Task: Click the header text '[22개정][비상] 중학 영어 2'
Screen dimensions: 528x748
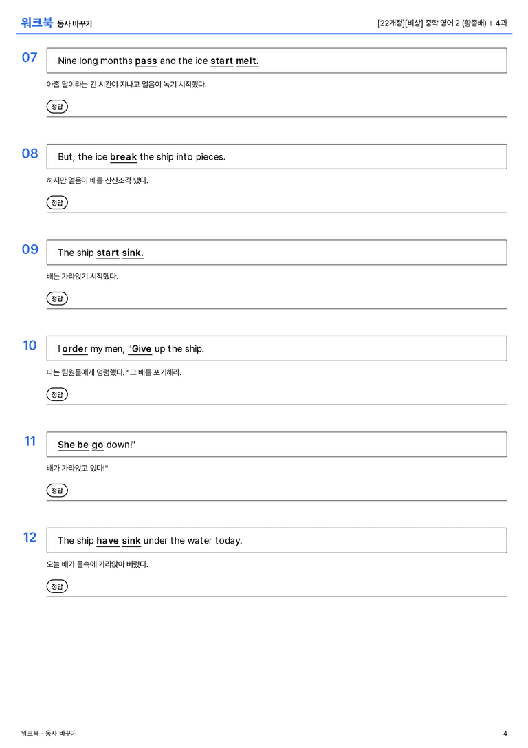Action: coord(419,23)
